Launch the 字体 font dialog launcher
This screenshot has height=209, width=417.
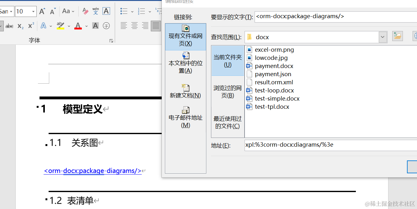pos(111,41)
